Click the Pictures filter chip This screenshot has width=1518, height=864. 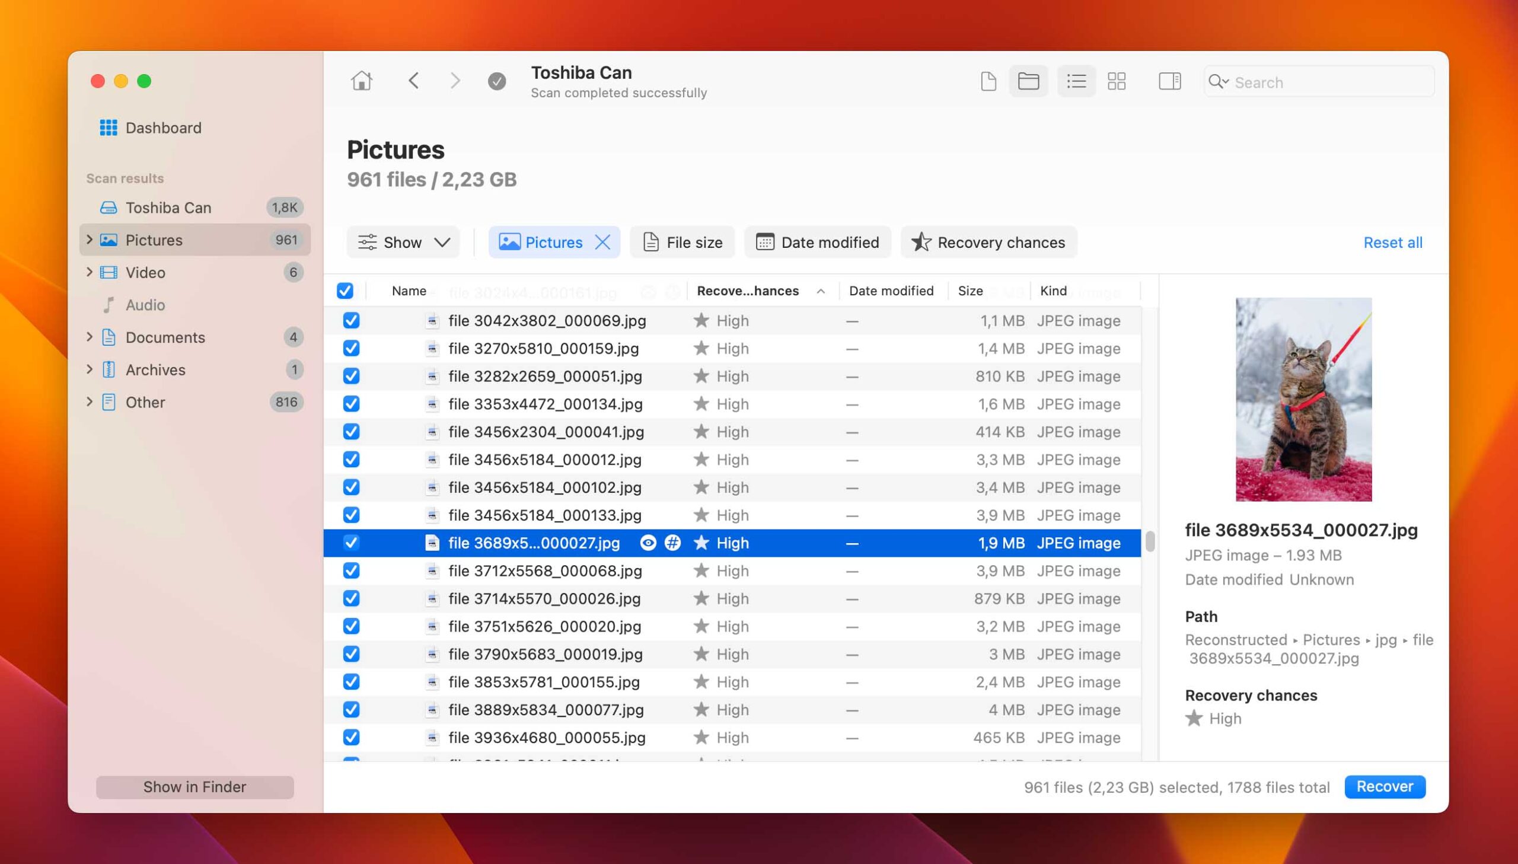[554, 242]
